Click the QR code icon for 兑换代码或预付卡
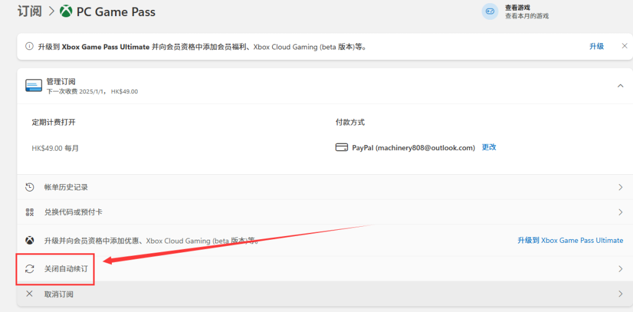Screen dimensions: 633x312 29,212
